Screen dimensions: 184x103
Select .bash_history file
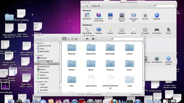(x=91, y=81)
